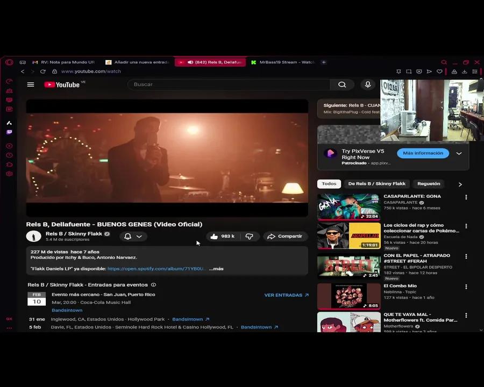Open sidebar three-dots setup menu

point(9,328)
